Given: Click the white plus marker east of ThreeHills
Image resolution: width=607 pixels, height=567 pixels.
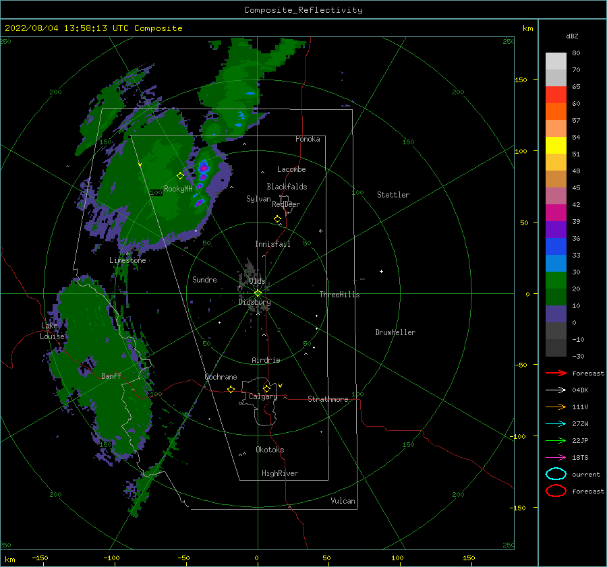Looking at the screenshot, I should 381,271.
